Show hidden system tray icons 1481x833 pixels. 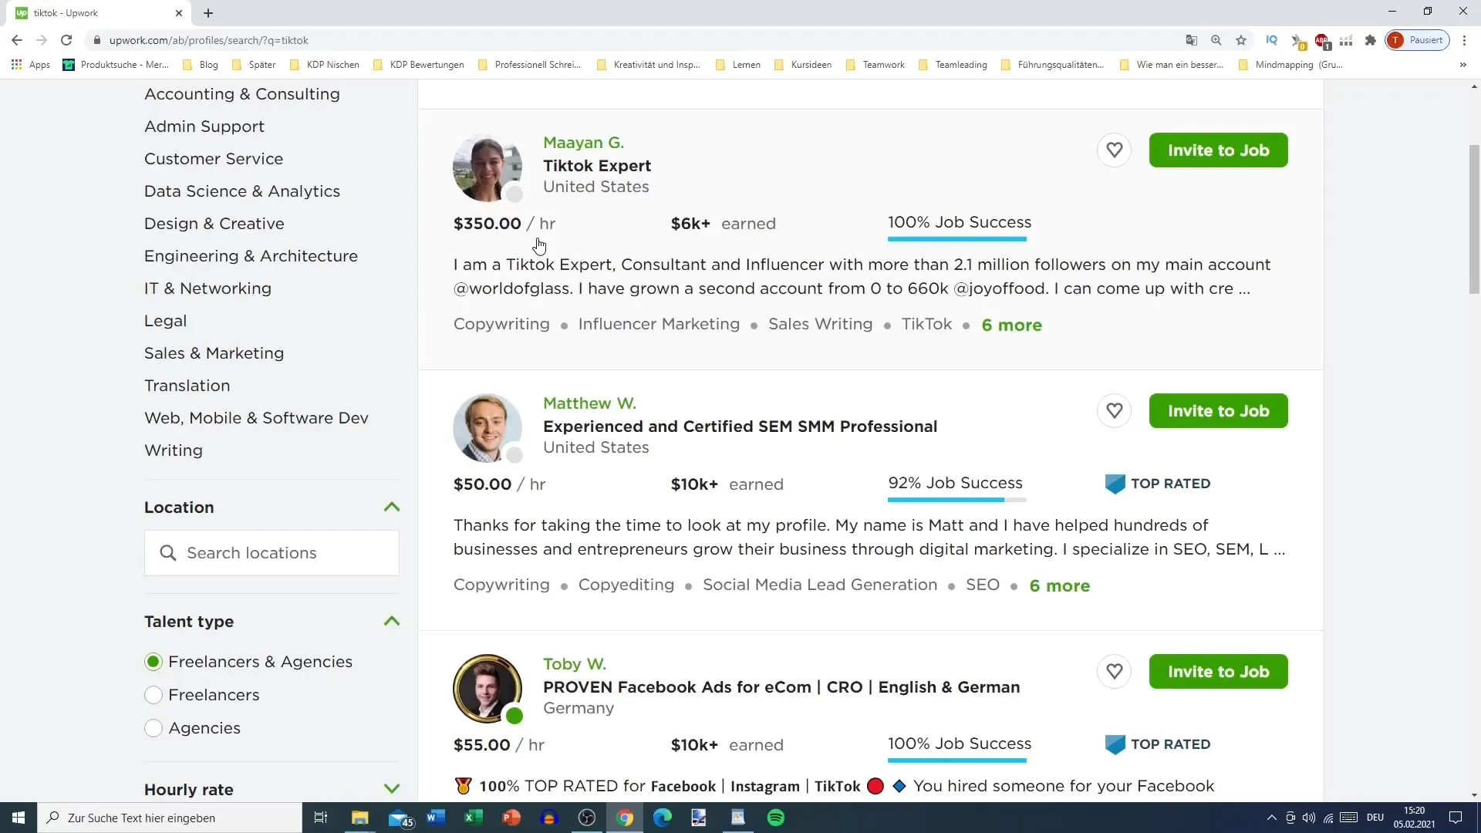pos(1271,818)
